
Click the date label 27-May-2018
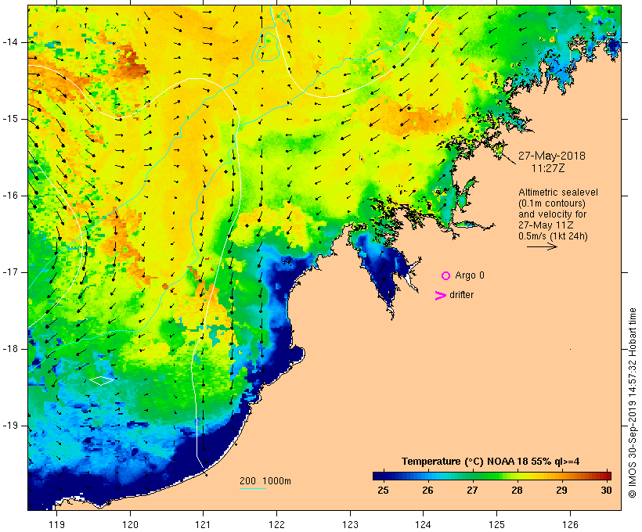pyautogui.click(x=552, y=156)
